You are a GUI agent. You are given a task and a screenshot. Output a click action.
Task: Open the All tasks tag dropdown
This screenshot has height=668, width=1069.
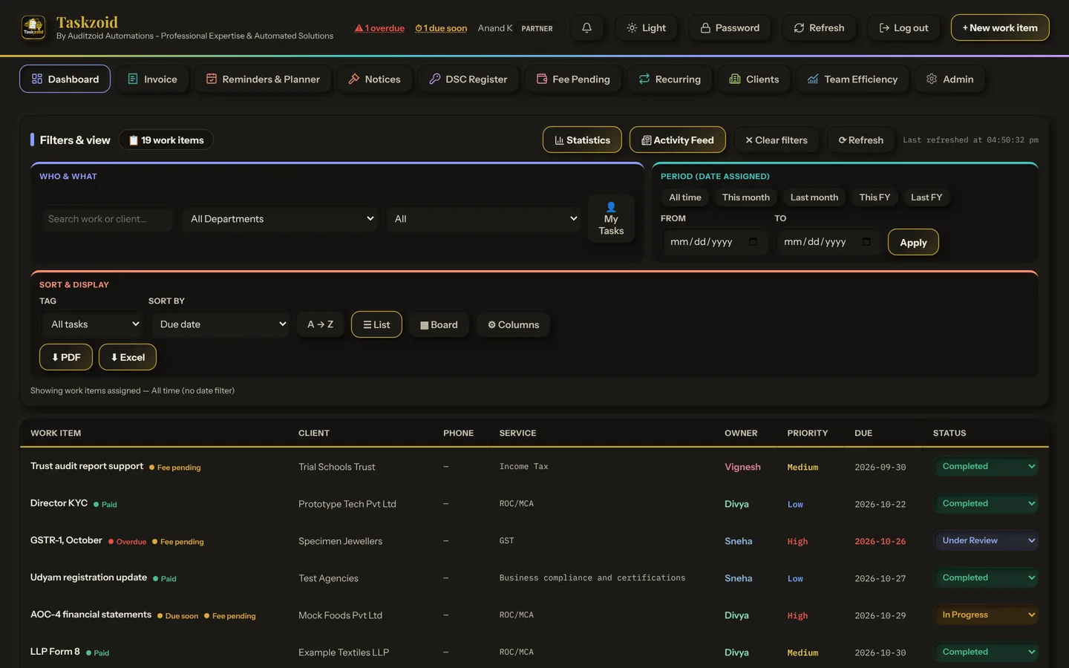(x=92, y=324)
